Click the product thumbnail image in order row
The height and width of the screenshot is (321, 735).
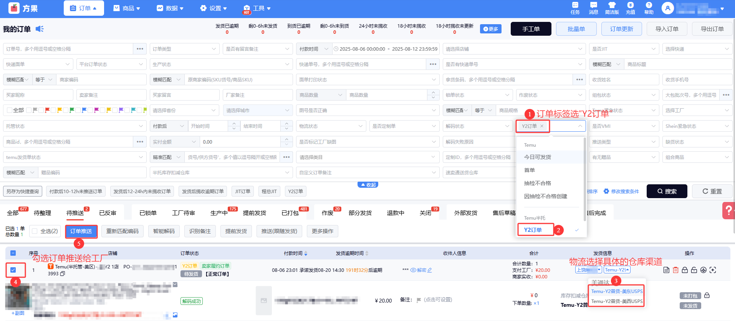18,297
